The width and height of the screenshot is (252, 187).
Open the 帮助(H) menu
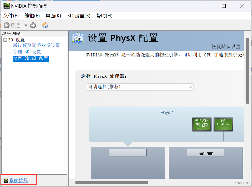pos(105,16)
